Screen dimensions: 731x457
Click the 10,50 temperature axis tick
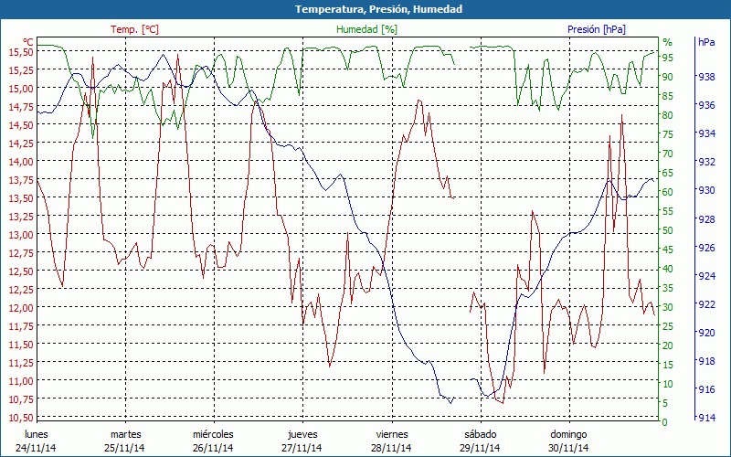[20, 418]
